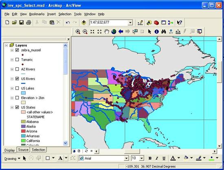Undo the last action

pos(68,22)
